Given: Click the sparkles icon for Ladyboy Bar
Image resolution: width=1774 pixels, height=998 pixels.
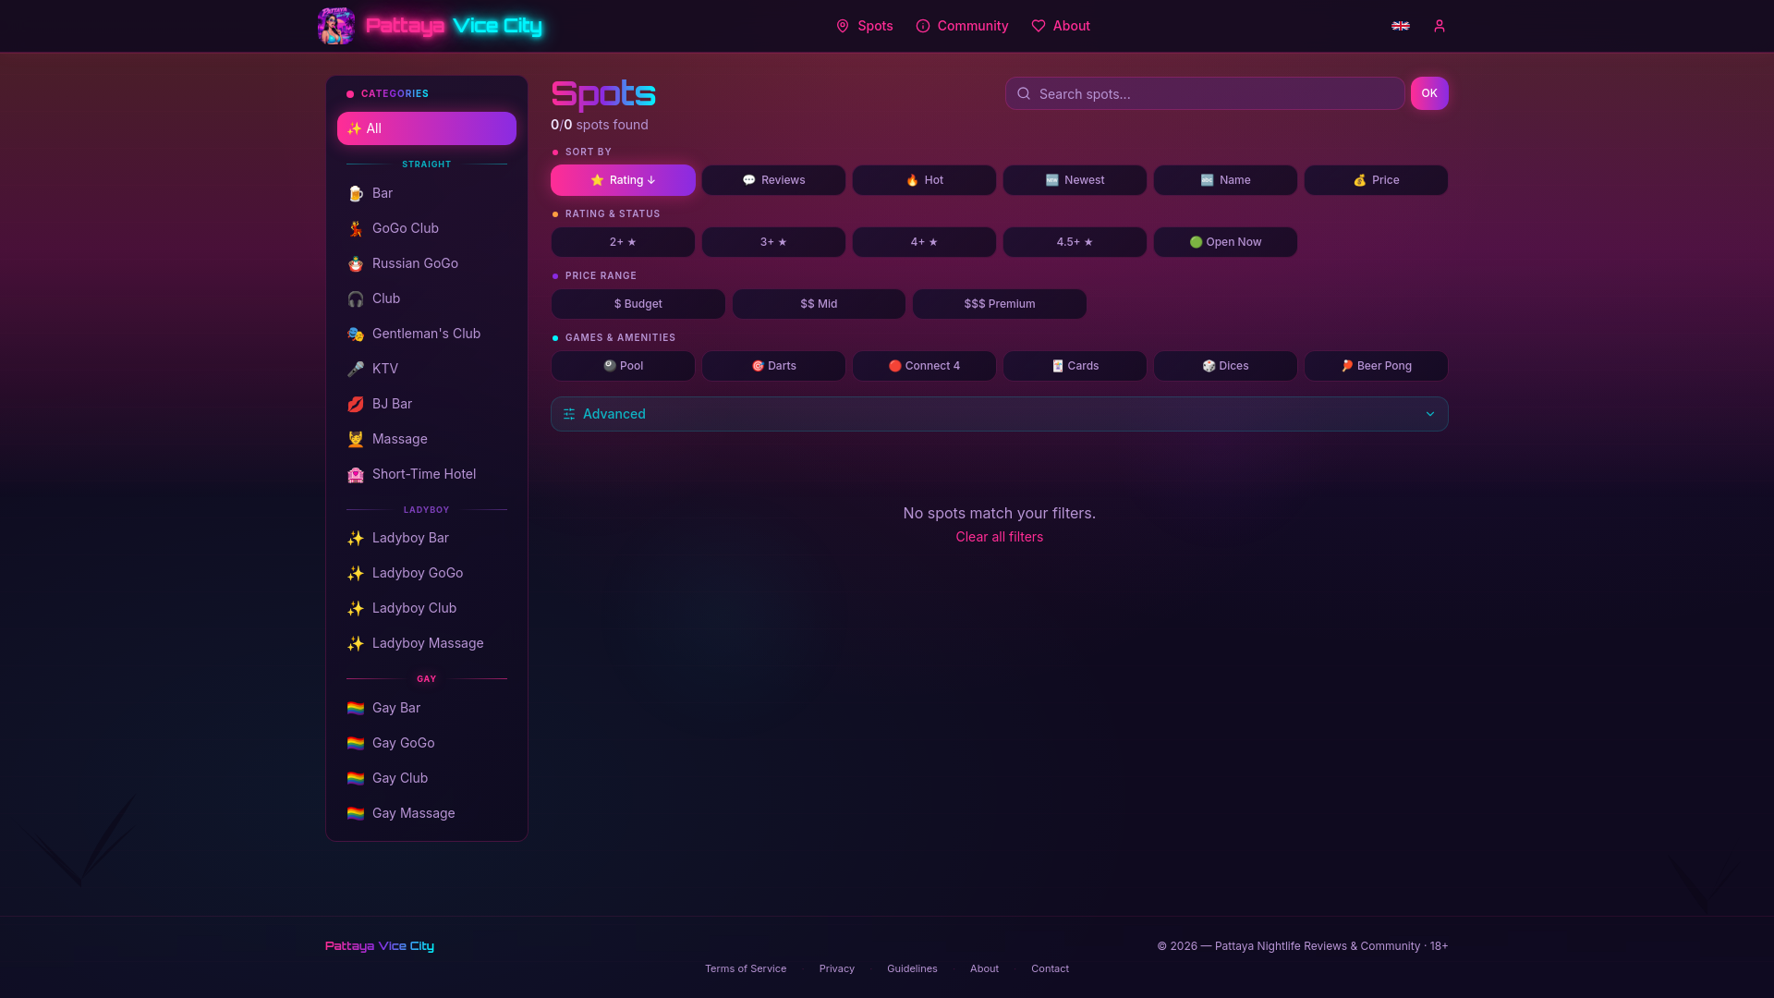Looking at the screenshot, I should tap(356, 538).
